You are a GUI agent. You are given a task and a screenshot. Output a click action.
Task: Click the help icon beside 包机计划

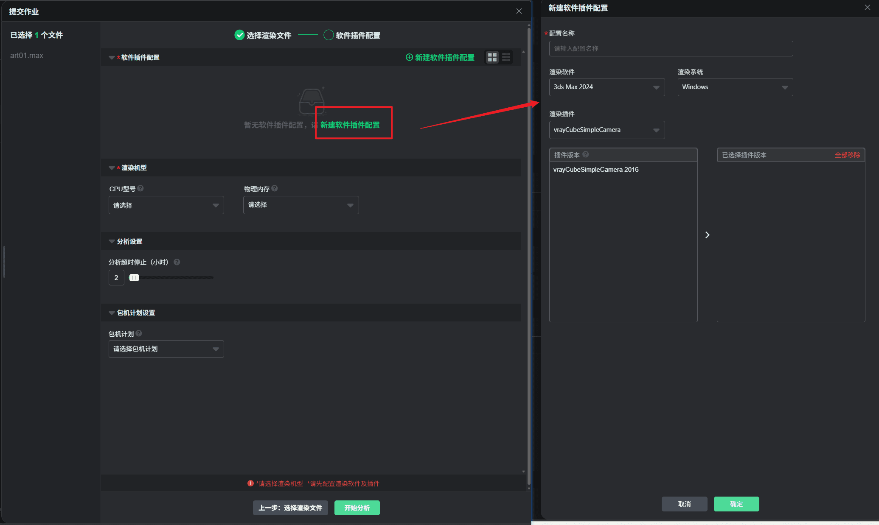(x=139, y=333)
